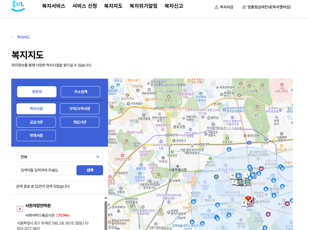Viewport: 309px width, 230px height.
Task: Click the 170.94m distance text
Action: coord(63,216)
